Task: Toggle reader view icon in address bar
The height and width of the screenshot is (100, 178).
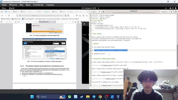Action: pos(66,16)
